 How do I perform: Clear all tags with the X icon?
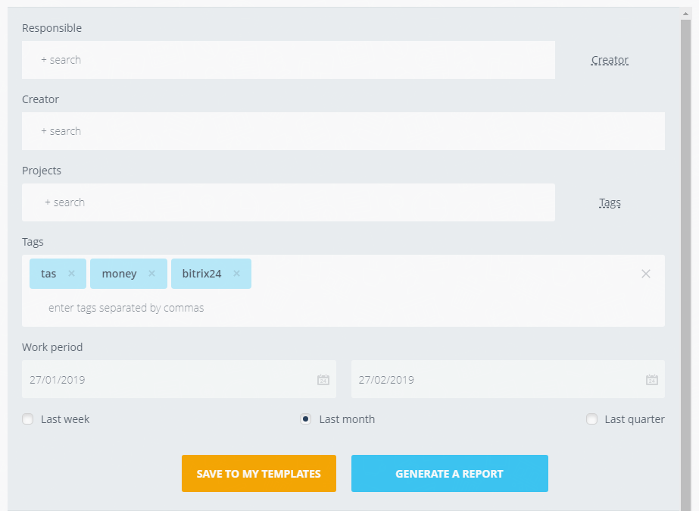[x=645, y=274]
